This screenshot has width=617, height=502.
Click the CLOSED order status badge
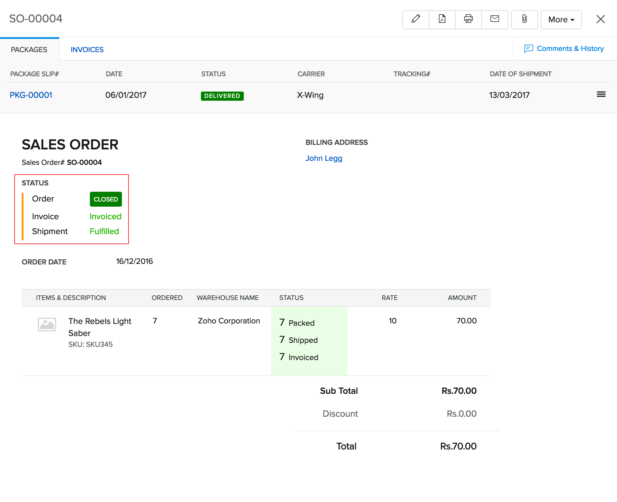pyautogui.click(x=106, y=199)
